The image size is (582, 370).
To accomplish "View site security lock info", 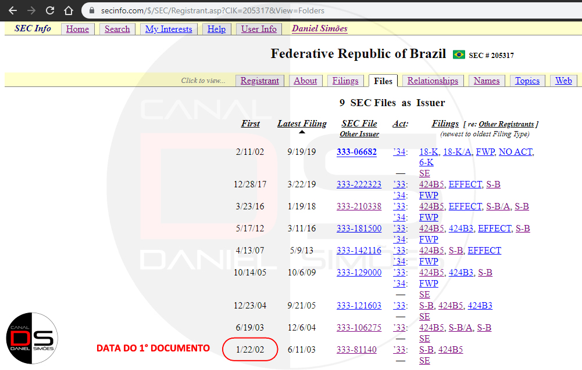I will (x=92, y=10).
